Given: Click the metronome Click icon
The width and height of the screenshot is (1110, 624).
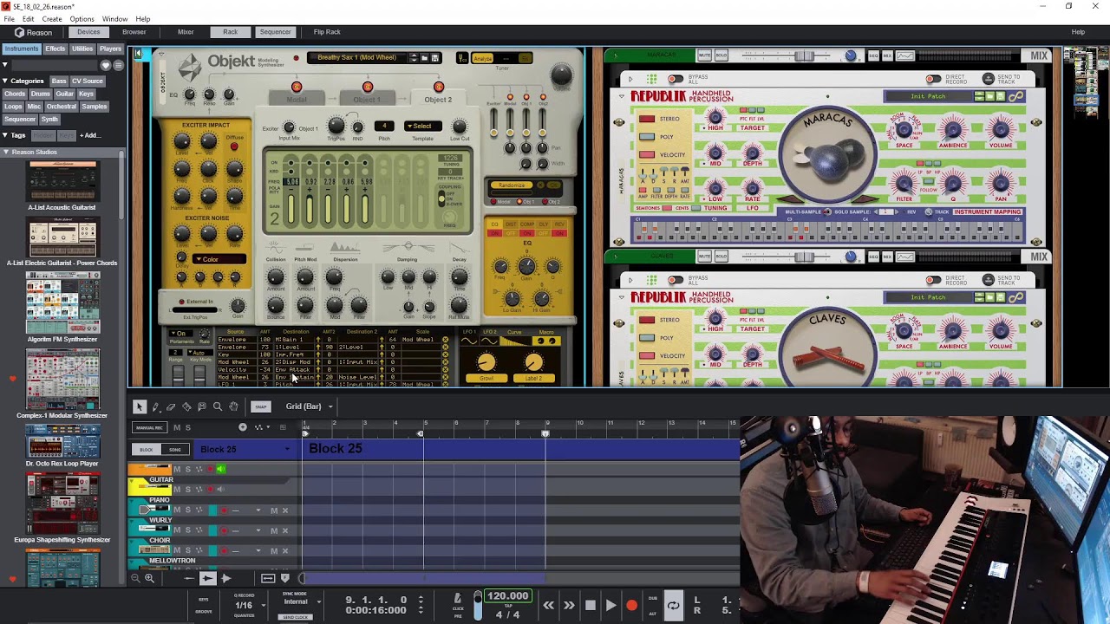Looking at the screenshot, I should 458,598.
